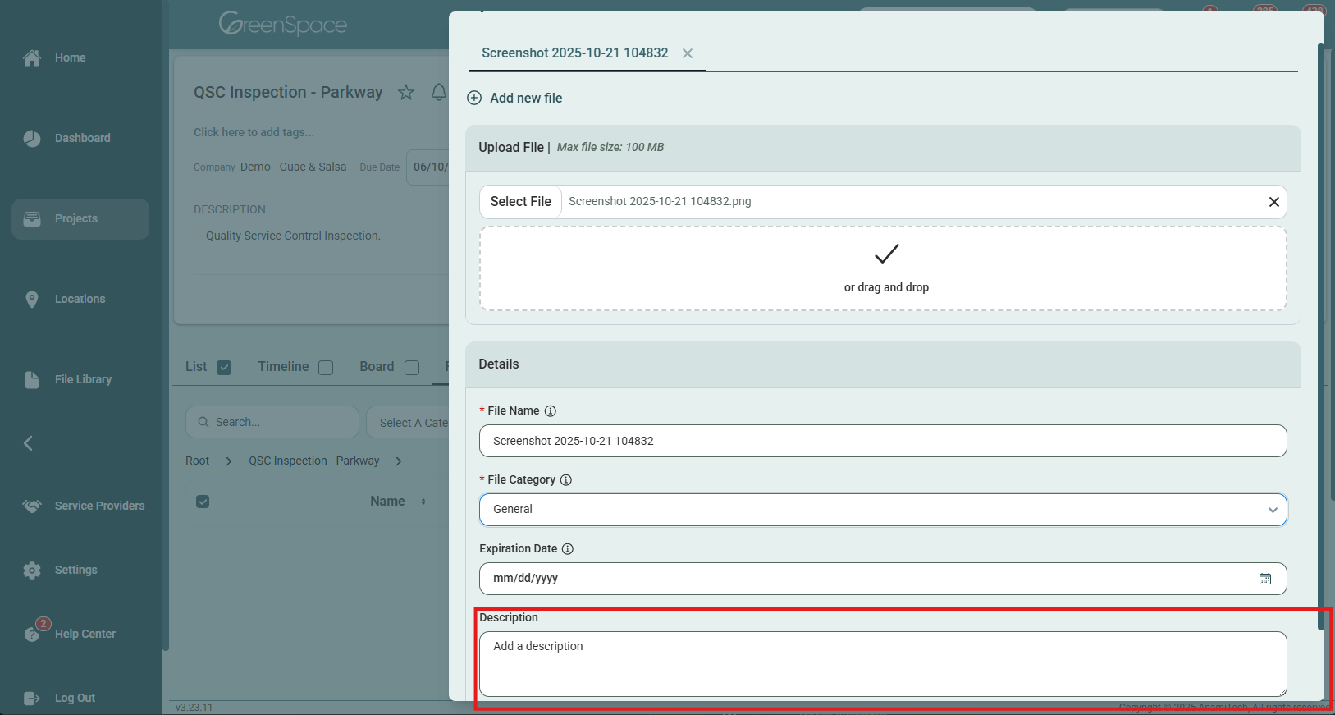Click Log Out in the sidebar
This screenshot has width=1335, height=715.
click(x=59, y=699)
